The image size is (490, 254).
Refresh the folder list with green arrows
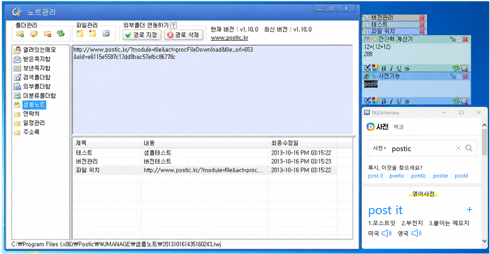click(x=61, y=34)
